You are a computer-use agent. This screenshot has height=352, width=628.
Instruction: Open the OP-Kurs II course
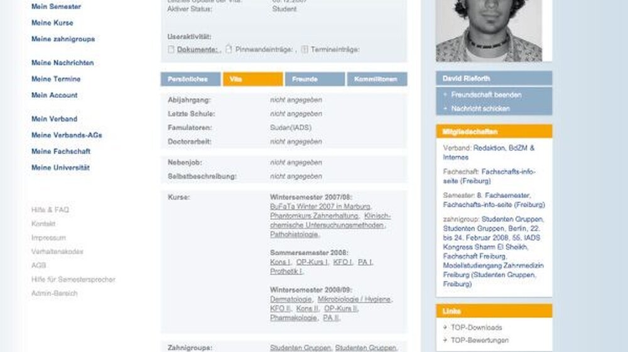340,308
